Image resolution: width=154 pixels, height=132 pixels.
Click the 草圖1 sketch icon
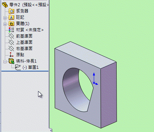pos(18,67)
